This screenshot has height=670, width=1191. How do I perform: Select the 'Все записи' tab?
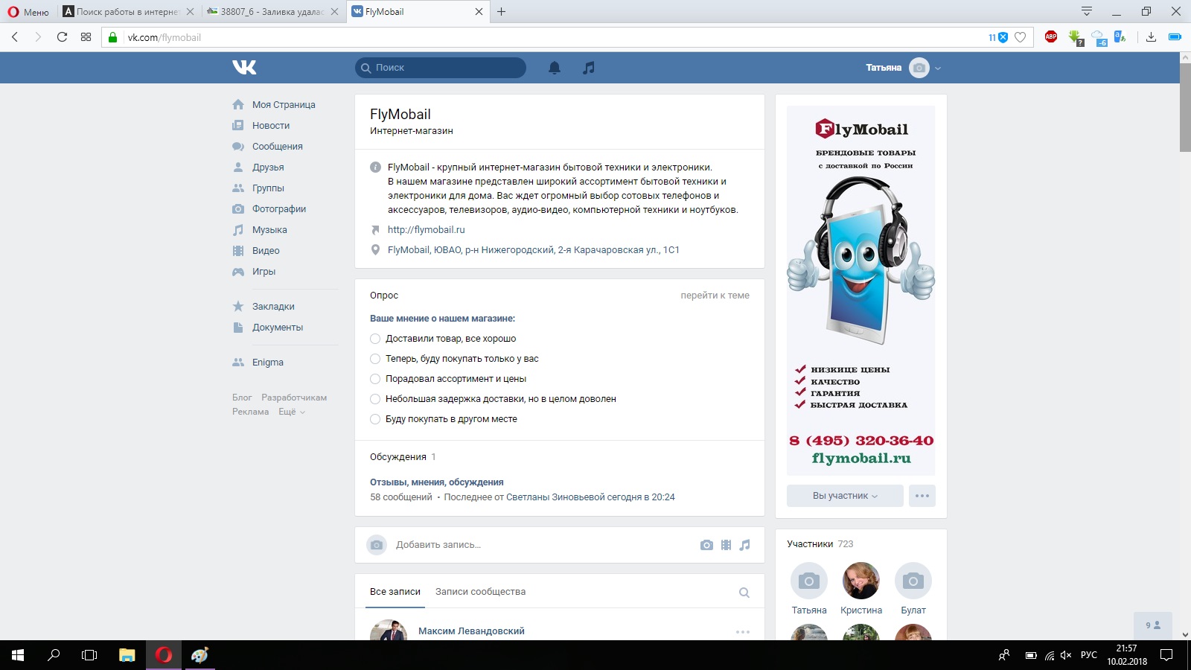coord(395,592)
